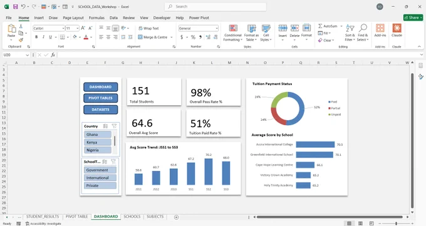The height and width of the screenshot is (226, 426).
Task: Open the Name Box dropdown arrow
Action: 27,55
